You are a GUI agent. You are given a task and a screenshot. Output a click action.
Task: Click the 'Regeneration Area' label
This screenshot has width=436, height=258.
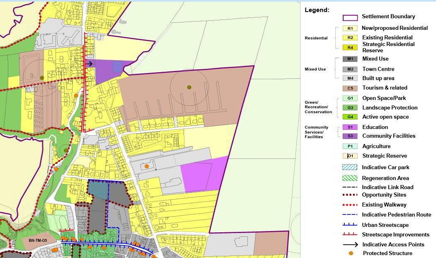coord(385,178)
